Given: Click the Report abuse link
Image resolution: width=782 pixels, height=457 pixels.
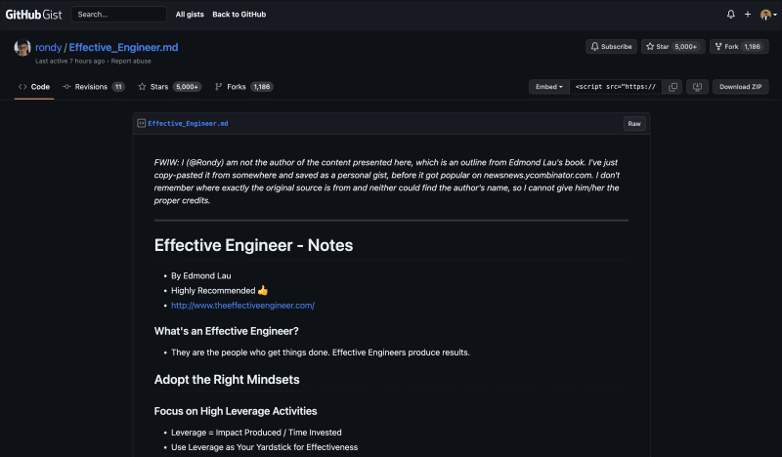Looking at the screenshot, I should point(131,61).
